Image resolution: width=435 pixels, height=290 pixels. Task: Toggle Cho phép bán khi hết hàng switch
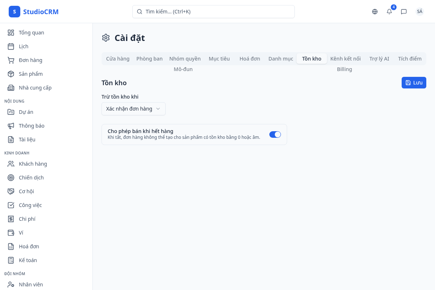point(275,134)
